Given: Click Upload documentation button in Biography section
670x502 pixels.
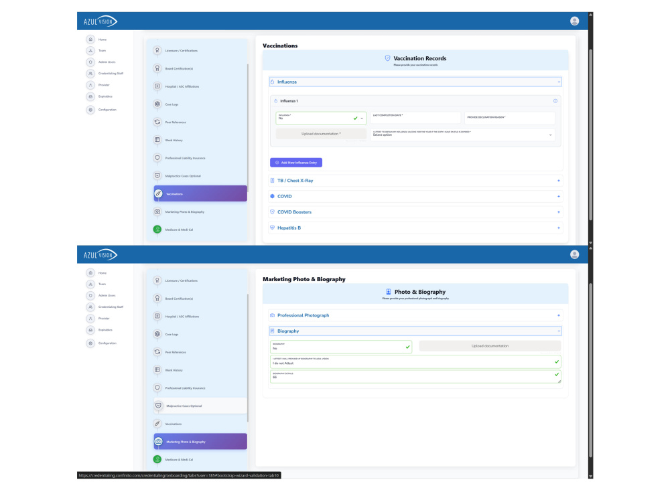Looking at the screenshot, I should [490, 346].
